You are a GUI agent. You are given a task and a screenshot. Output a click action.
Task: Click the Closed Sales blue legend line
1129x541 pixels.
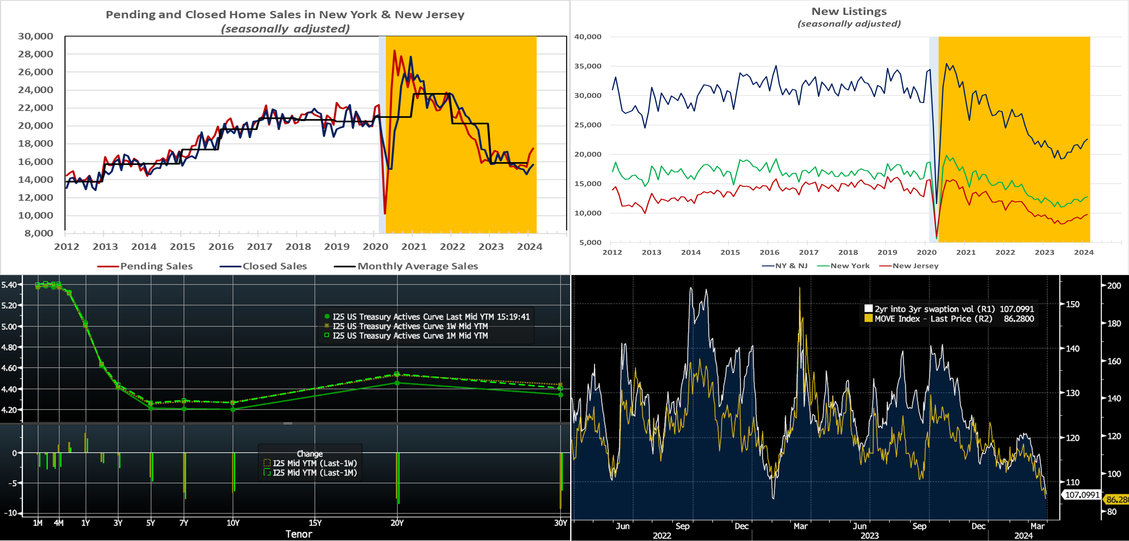point(230,267)
